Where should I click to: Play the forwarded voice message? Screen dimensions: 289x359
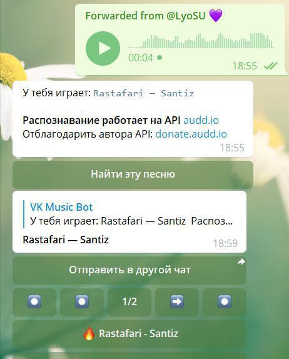(x=103, y=49)
